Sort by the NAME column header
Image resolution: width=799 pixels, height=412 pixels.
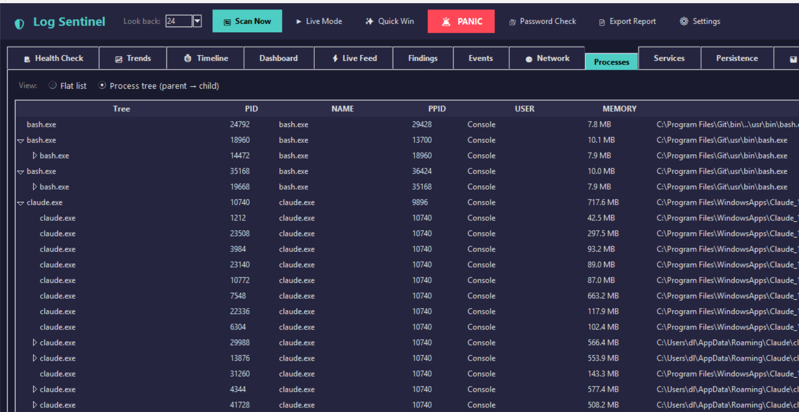point(342,109)
